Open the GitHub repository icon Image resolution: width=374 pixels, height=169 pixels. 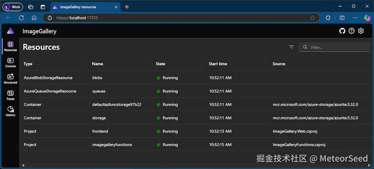[342, 31]
